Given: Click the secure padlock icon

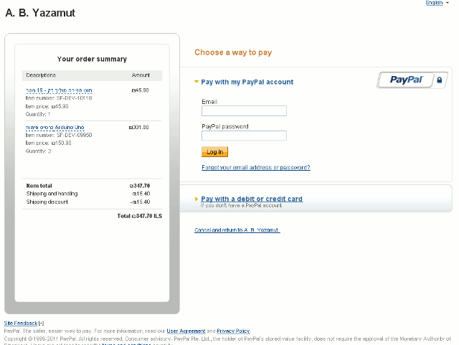Looking at the screenshot, I should (439, 80).
